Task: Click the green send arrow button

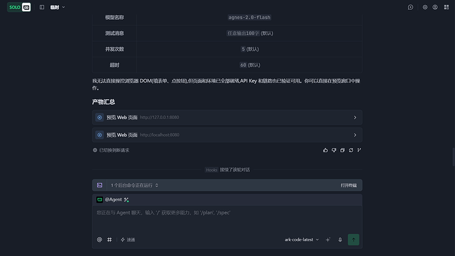Action: tap(353, 240)
